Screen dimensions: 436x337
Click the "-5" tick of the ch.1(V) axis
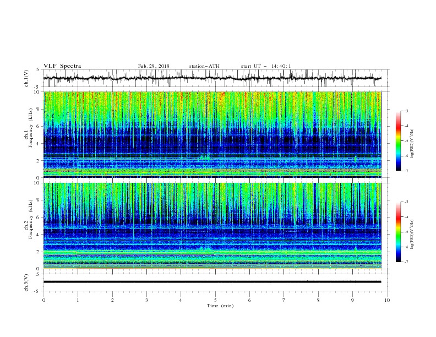pyautogui.click(x=37, y=87)
